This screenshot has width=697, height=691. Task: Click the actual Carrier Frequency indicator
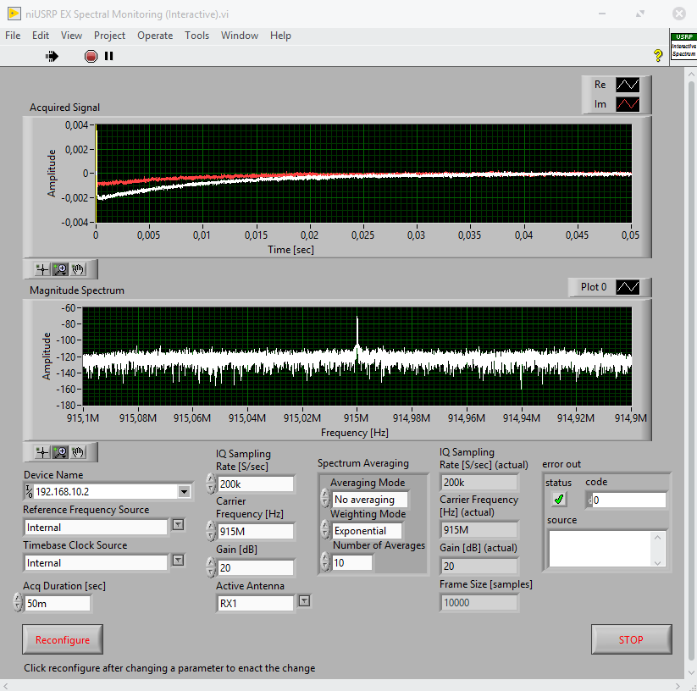[479, 530]
